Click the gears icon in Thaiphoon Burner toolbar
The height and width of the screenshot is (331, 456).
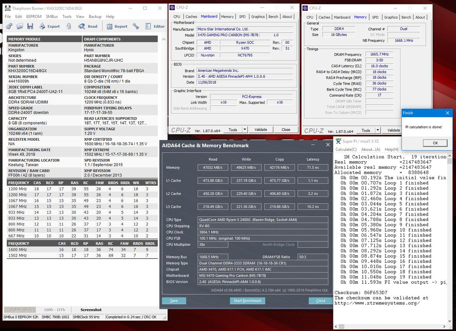[9, 26]
